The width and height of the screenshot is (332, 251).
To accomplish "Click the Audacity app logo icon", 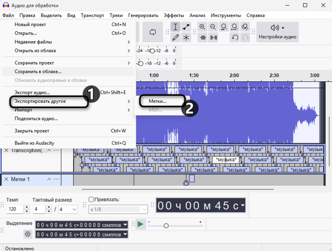I will click(6, 5).
